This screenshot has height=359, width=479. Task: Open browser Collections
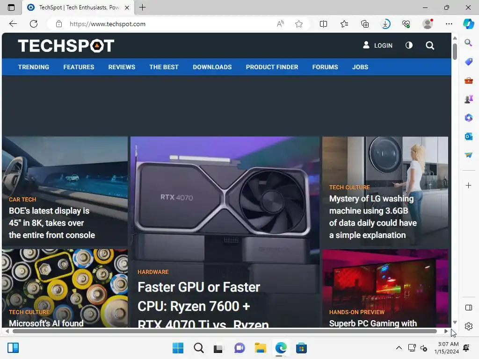click(365, 24)
